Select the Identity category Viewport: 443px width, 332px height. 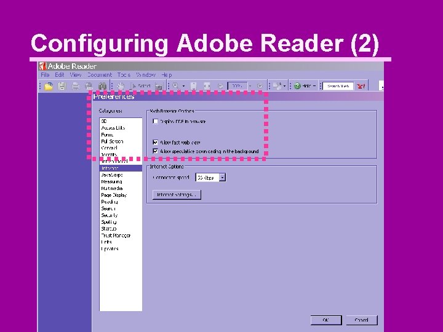(x=121, y=155)
